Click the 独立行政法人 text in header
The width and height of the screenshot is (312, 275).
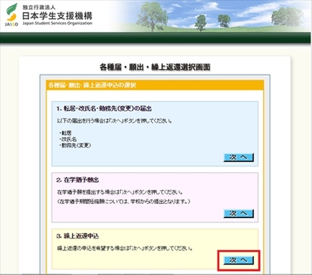tap(39, 7)
